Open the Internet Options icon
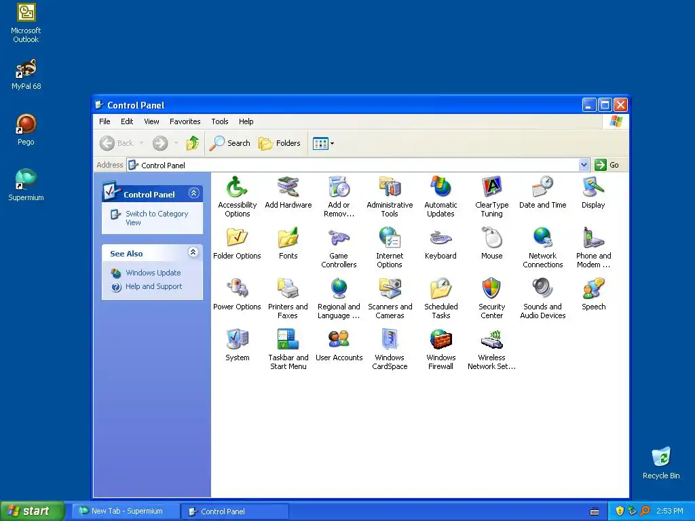Viewport: 695px width, 521px height. (x=390, y=247)
